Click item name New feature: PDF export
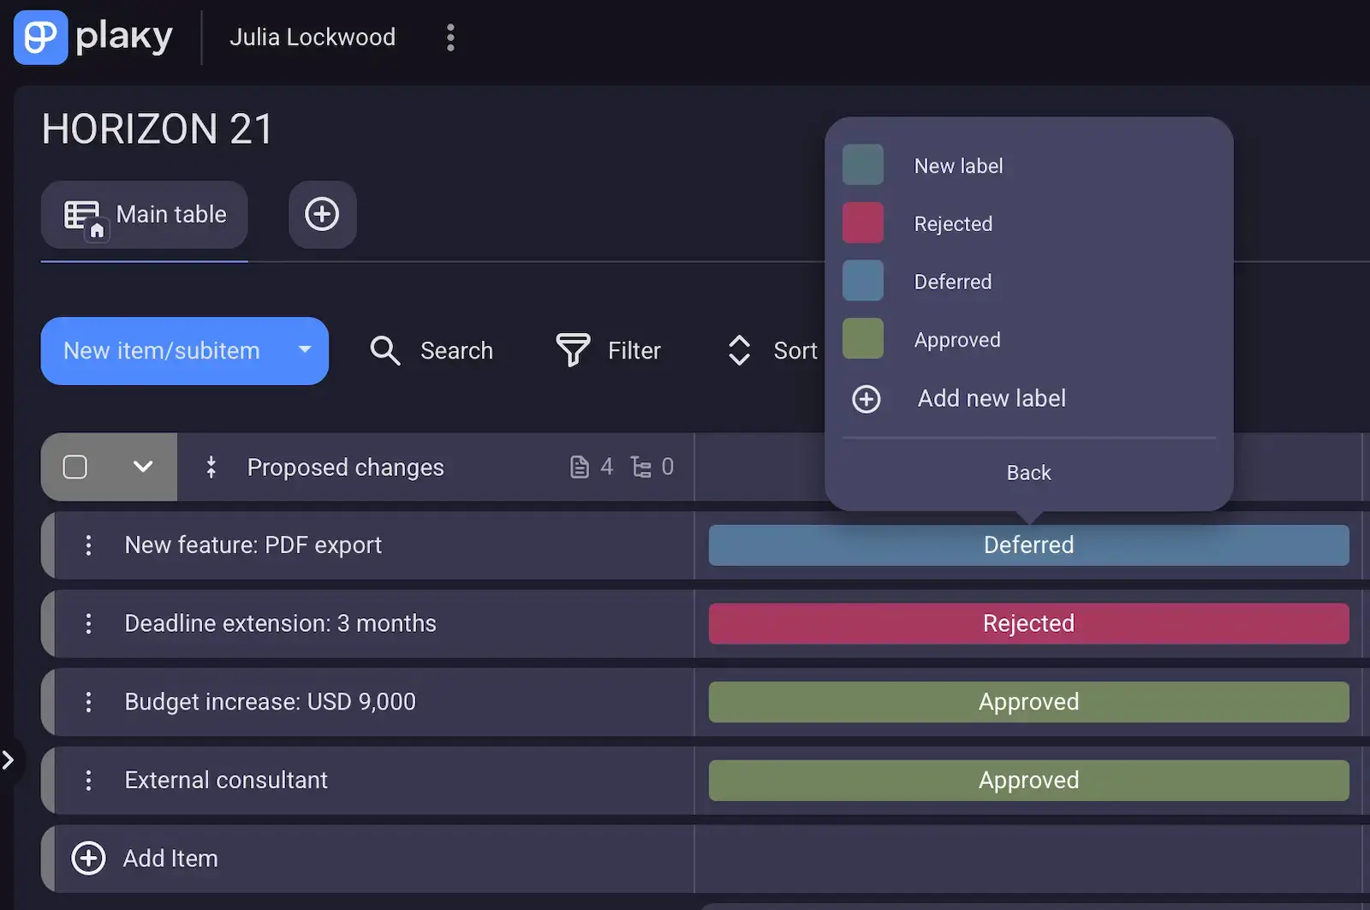Viewport: 1370px width, 910px height. (x=253, y=545)
